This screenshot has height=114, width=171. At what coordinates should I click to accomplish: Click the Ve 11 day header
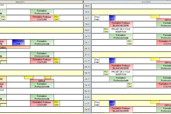[x=87, y=43]
